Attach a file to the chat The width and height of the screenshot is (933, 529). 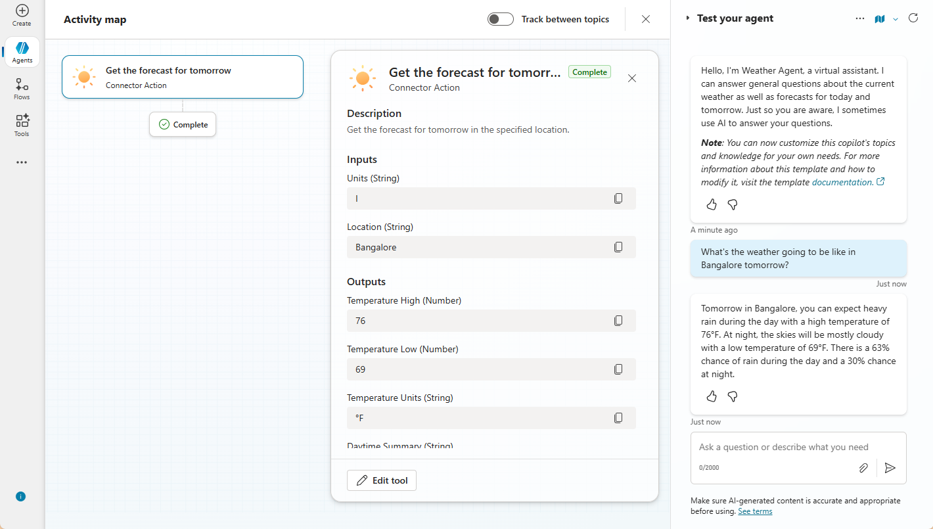tap(863, 468)
